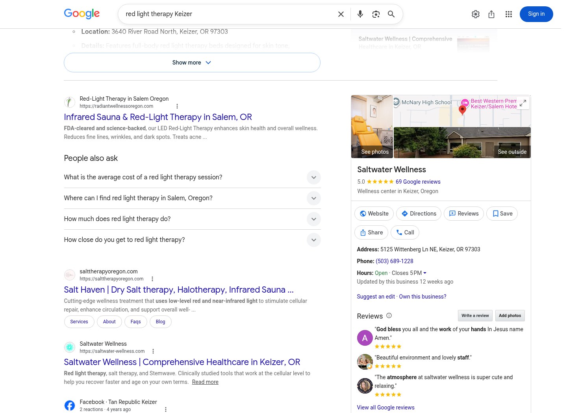Open '69 Google reviews' link

[x=418, y=182]
